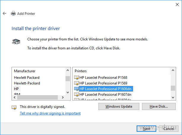This screenshot has height=135, width=182.
Task: Choose HP in the Manufacturer list
Action: click(16, 89)
